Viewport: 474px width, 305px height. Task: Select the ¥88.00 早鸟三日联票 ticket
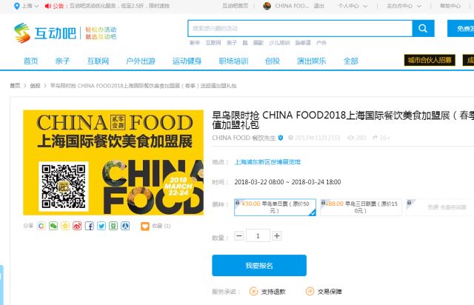coord(361,207)
